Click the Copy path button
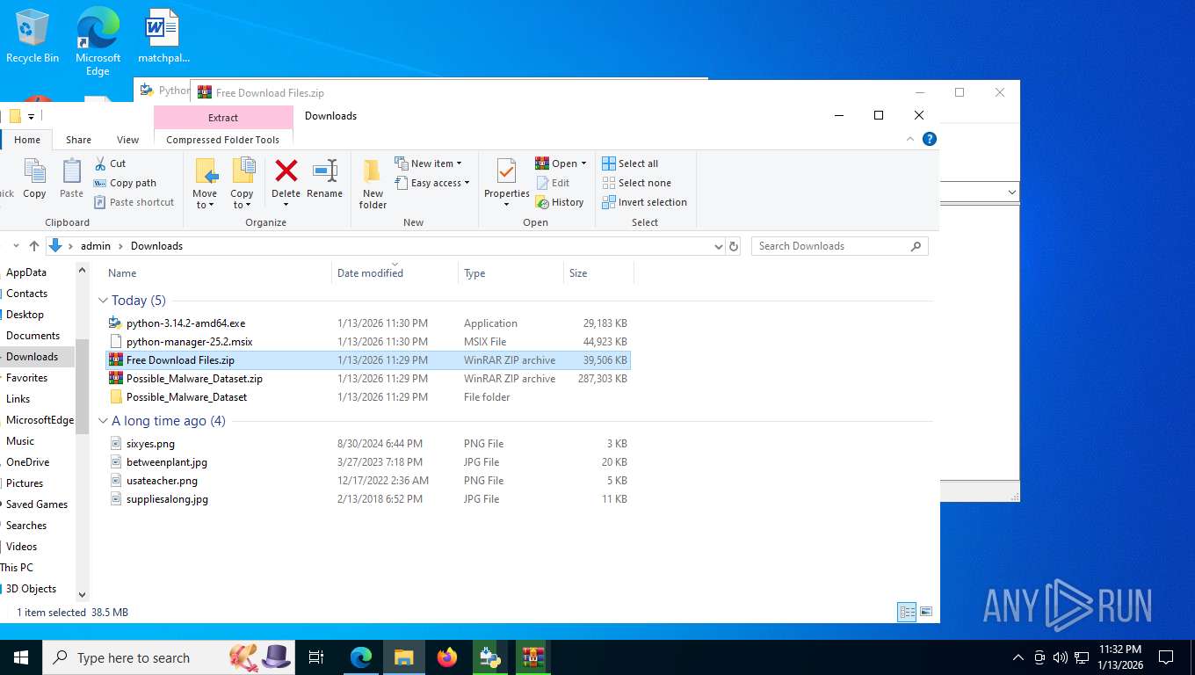This screenshot has width=1195, height=675. point(125,183)
